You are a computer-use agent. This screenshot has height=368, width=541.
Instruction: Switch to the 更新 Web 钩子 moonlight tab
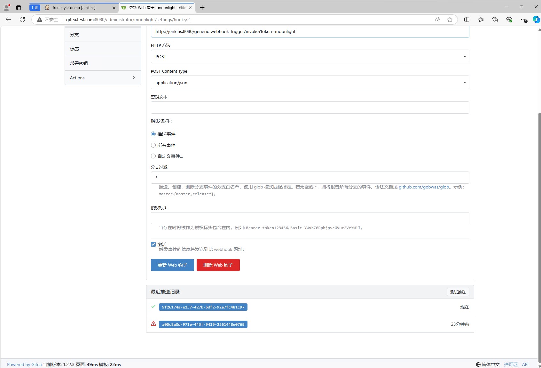pyautogui.click(x=157, y=8)
